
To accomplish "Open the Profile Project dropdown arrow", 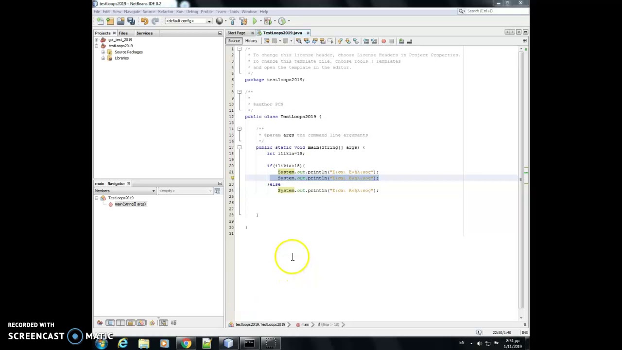I will [288, 21].
